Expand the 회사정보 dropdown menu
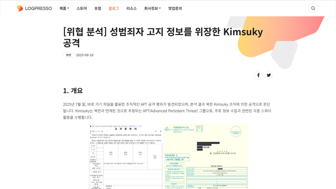The height and width of the screenshot is (189, 336). 152,8
